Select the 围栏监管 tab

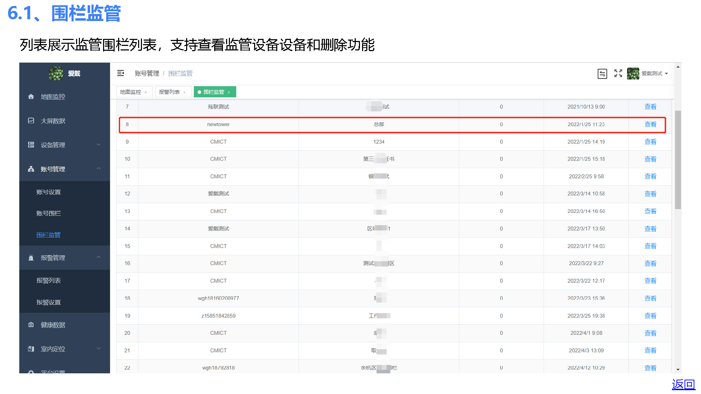[x=215, y=92]
